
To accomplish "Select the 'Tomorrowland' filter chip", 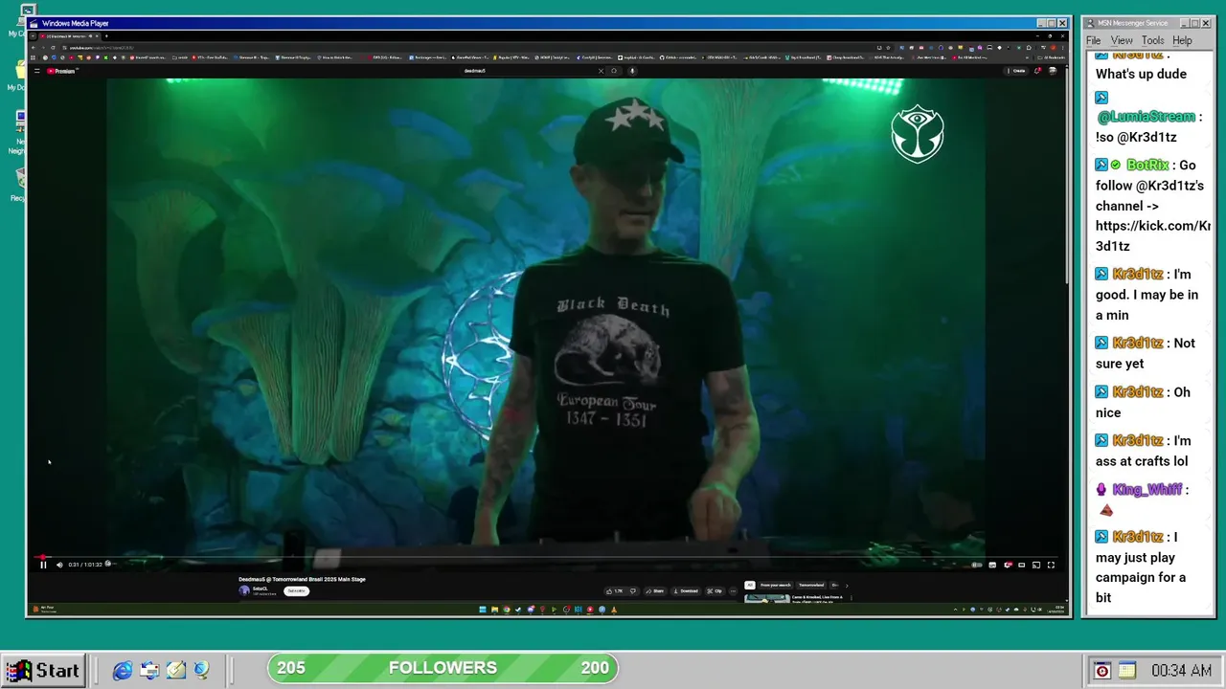I will [811, 585].
